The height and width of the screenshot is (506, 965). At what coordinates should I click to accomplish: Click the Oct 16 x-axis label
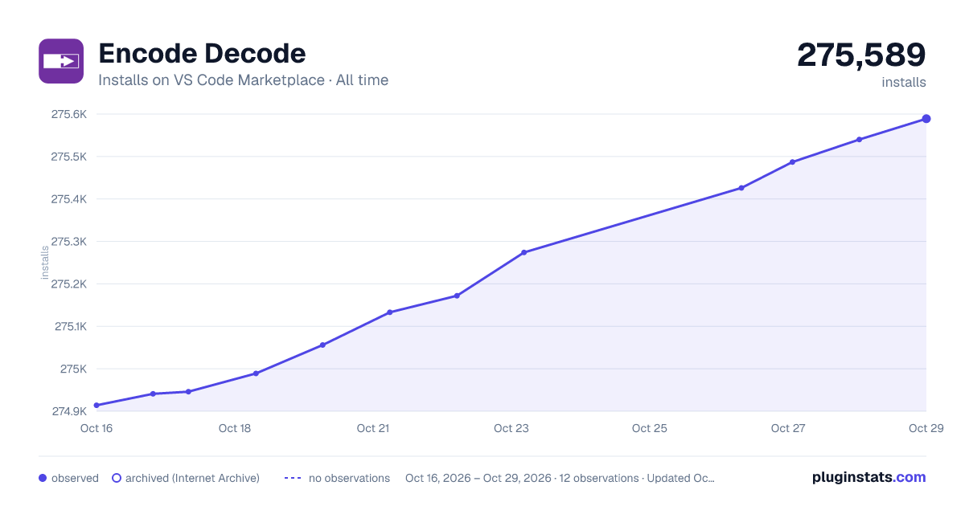pos(96,428)
